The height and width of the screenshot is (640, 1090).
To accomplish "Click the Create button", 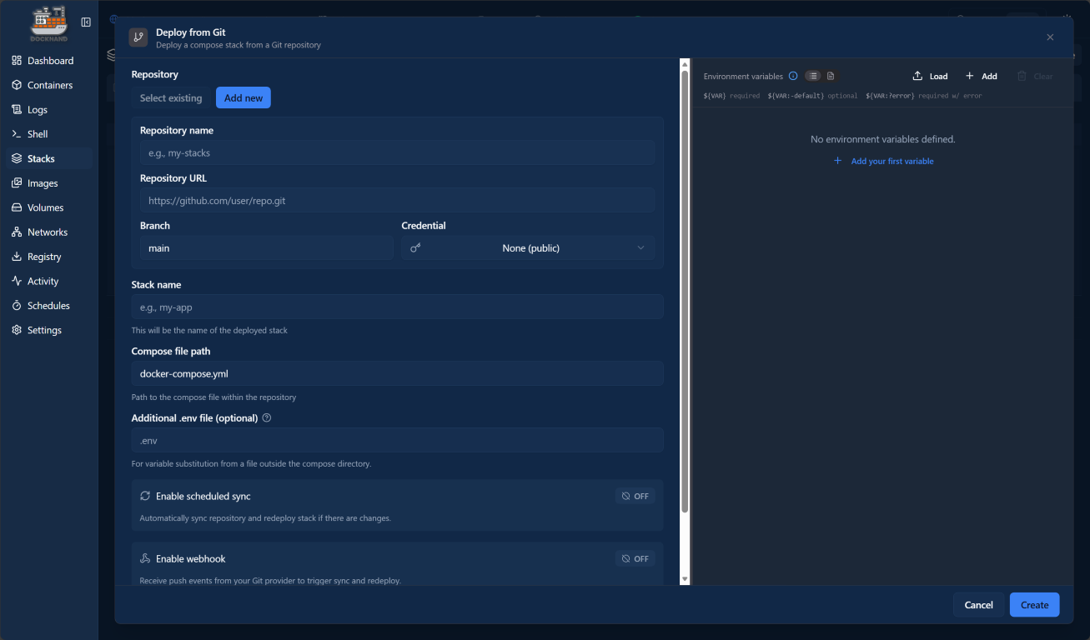I will point(1034,604).
